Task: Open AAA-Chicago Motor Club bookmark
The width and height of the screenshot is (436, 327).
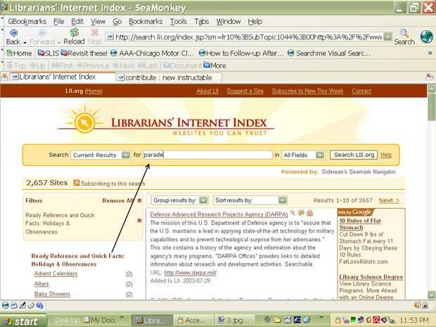Action: [152, 53]
